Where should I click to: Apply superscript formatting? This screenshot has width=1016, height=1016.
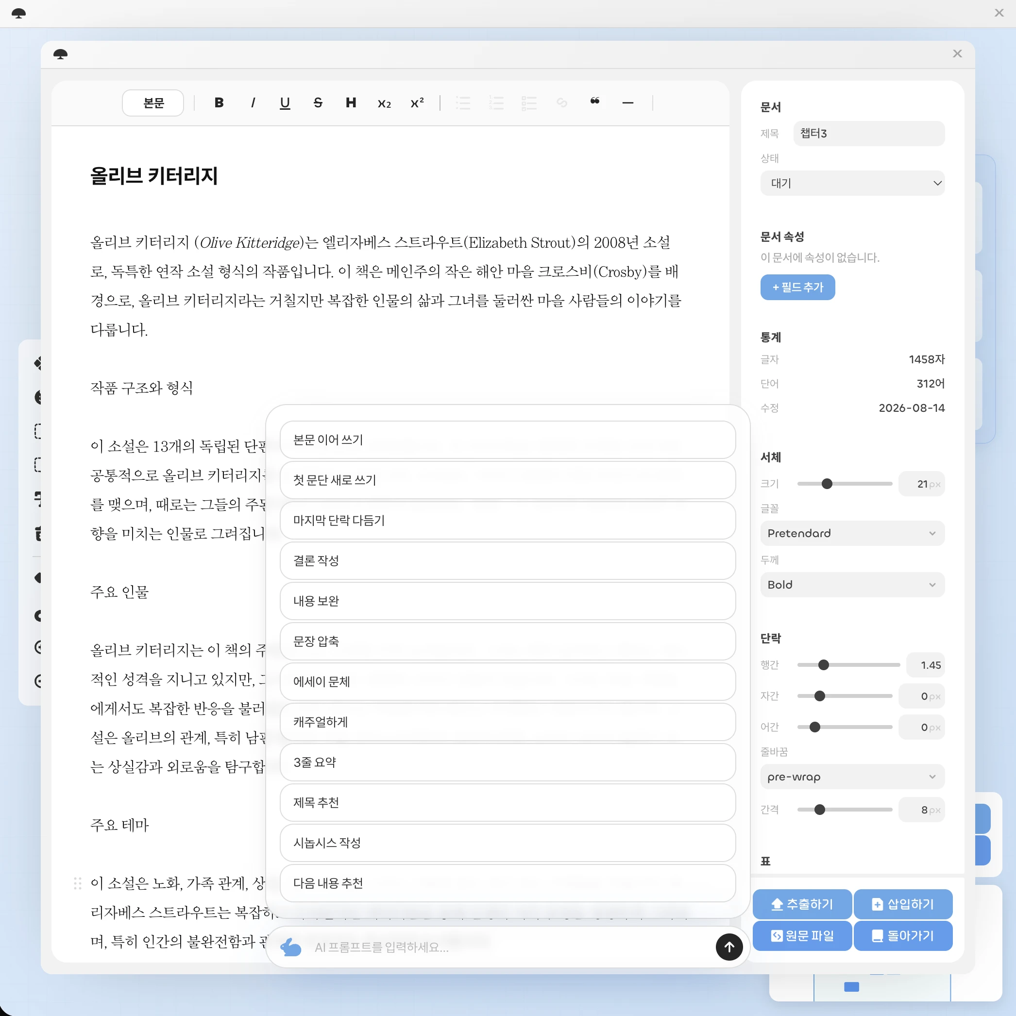417,102
